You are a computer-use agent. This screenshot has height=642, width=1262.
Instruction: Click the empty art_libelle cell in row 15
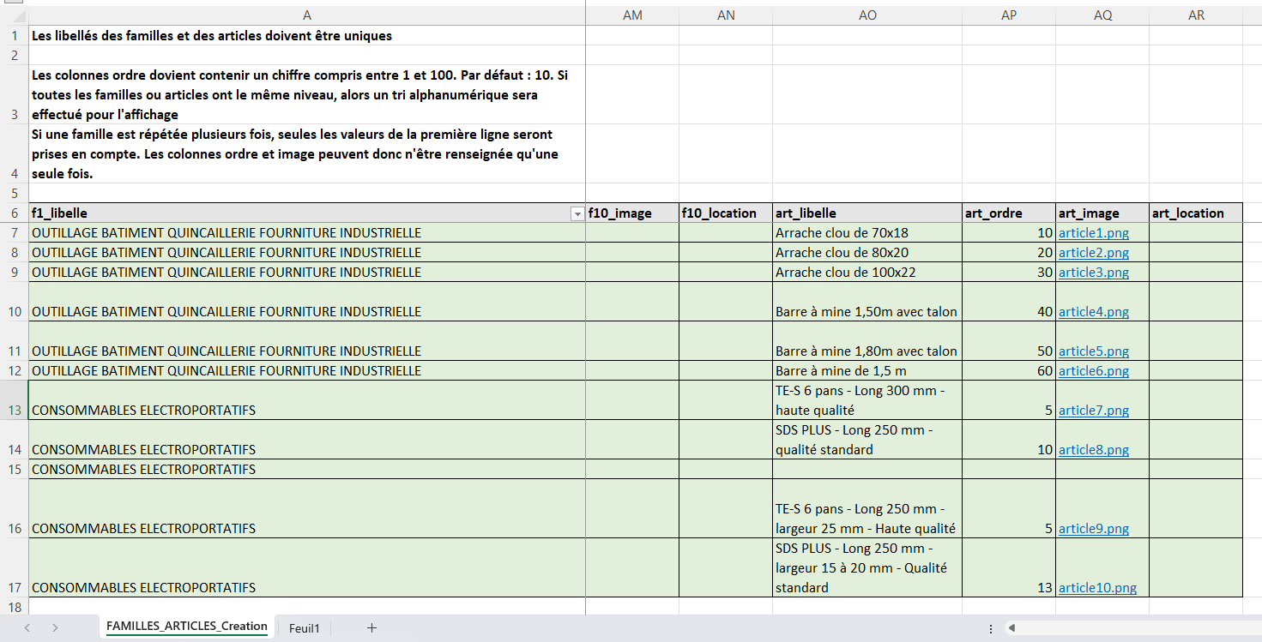pos(866,470)
